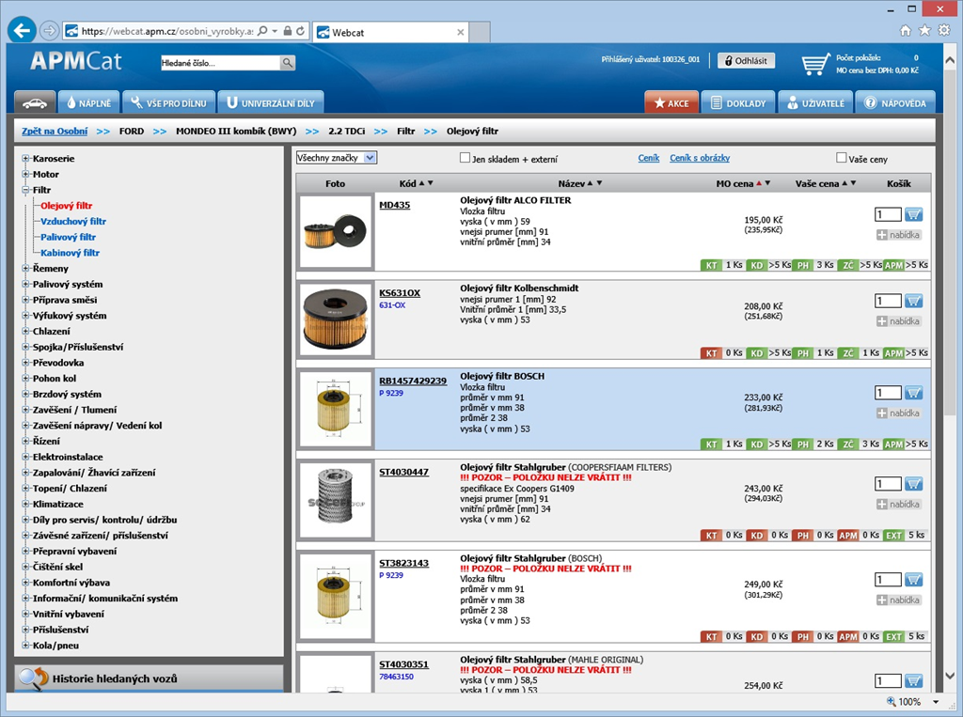Select Kabinový filtr in tree
This screenshot has height=717, width=963.
pos(70,252)
